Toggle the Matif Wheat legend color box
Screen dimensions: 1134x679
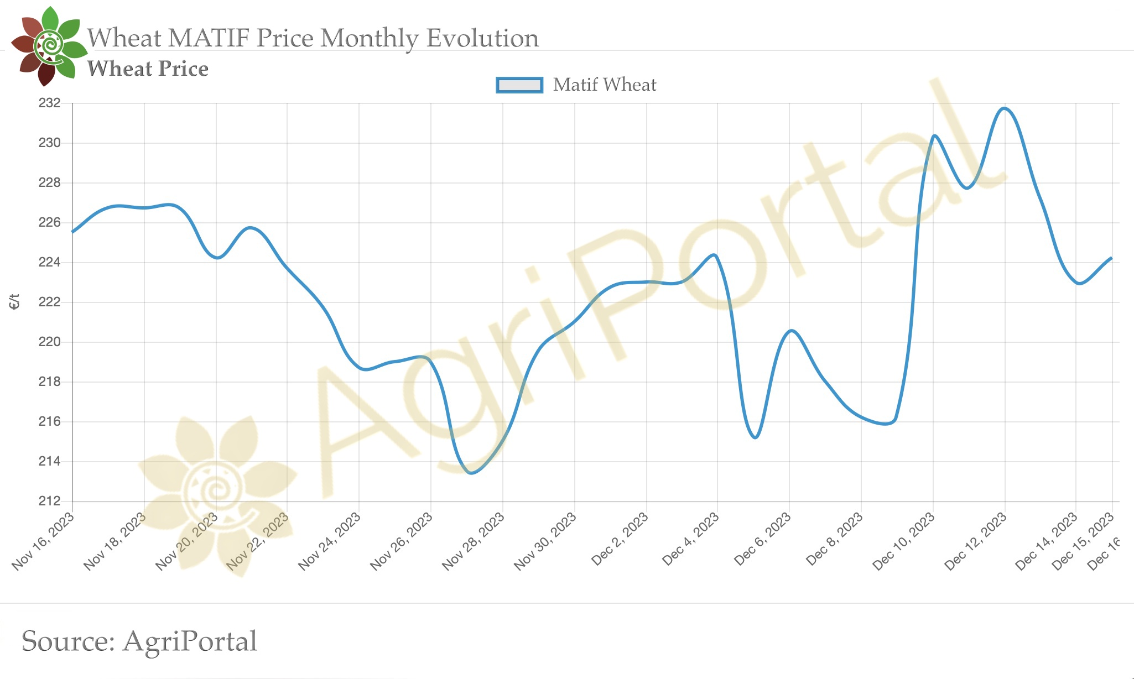click(519, 85)
